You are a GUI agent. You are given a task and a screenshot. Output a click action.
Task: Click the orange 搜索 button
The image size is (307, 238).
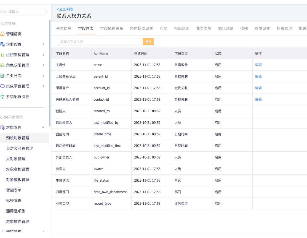(x=148, y=42)
